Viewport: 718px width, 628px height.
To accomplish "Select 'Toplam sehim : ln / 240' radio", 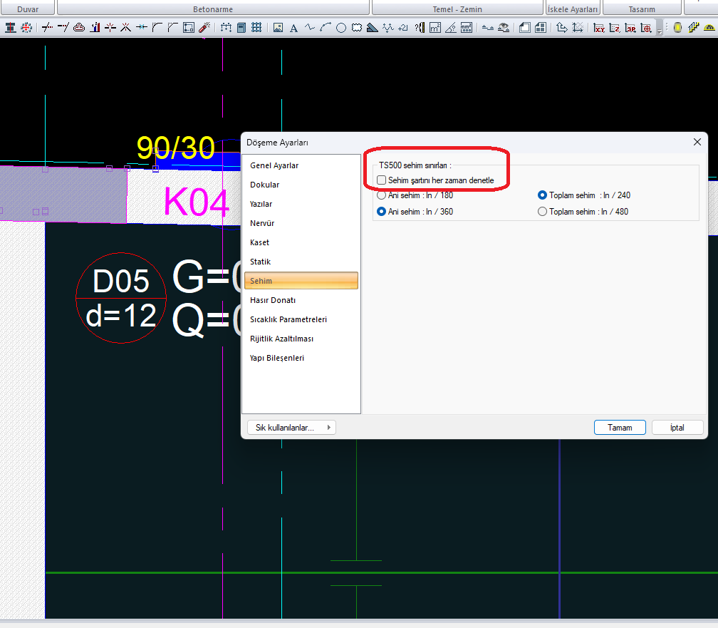I will (x=542, y=195).
